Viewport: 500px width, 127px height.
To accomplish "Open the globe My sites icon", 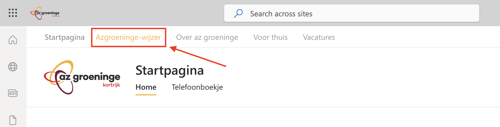I will point(13,66).
